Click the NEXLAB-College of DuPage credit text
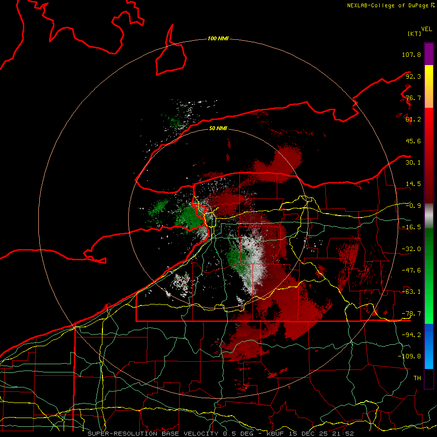Screen dimensions: 437x437 pyautogui.click(x=390, y=5)
